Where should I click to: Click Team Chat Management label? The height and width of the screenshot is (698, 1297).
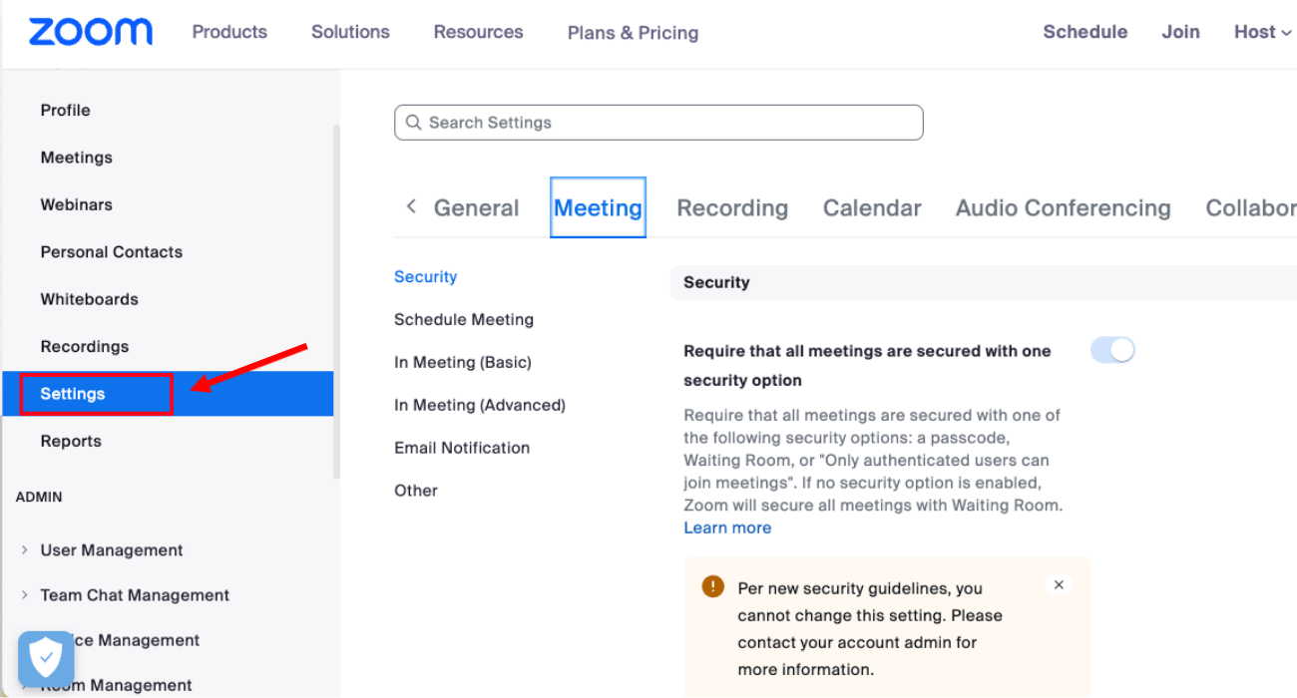(135, 594)
